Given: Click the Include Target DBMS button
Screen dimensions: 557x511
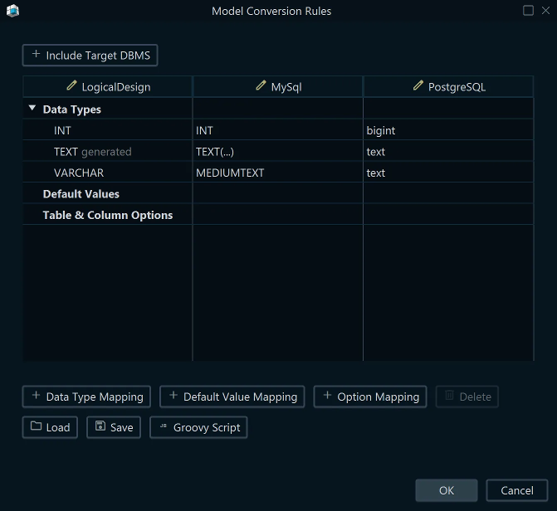Looking at the screenshot, I should pyautogui.click(x=90, y=56).
